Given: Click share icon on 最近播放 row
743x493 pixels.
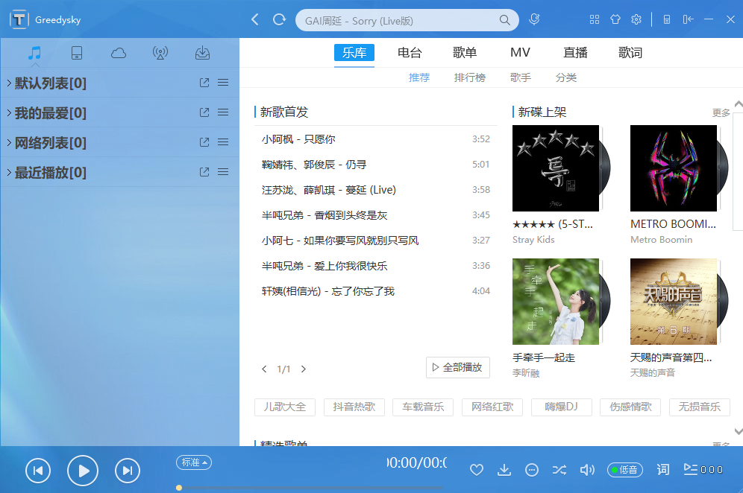Looking at the screenshot, I should pyautogui.click(x=204, y=172).
